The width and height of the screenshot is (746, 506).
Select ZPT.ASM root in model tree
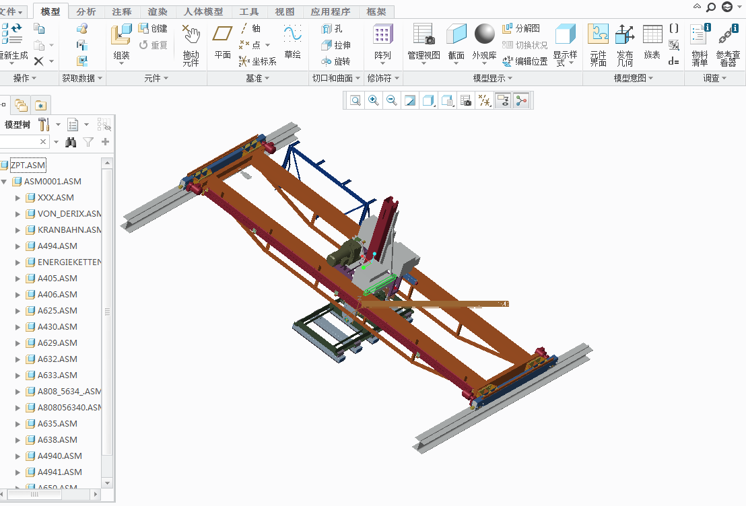tap(28, 165)
